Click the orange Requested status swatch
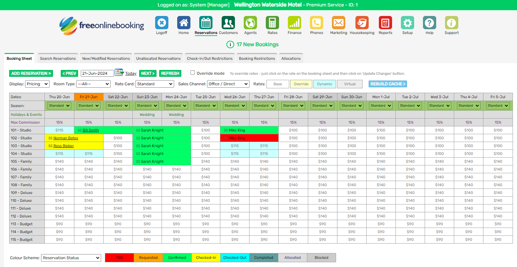The image size is (517, 267). tap(148, 257)
